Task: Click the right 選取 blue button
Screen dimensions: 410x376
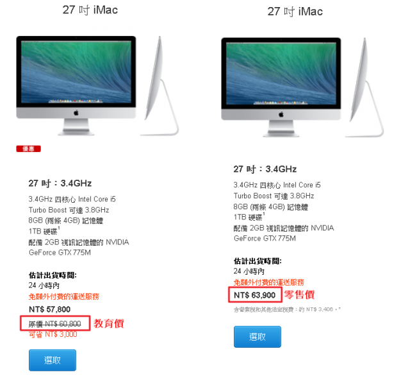Action: point(258,337)
